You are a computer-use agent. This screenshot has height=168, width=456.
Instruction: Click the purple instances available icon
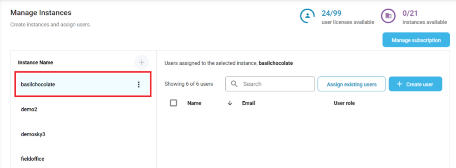(388, 16)
